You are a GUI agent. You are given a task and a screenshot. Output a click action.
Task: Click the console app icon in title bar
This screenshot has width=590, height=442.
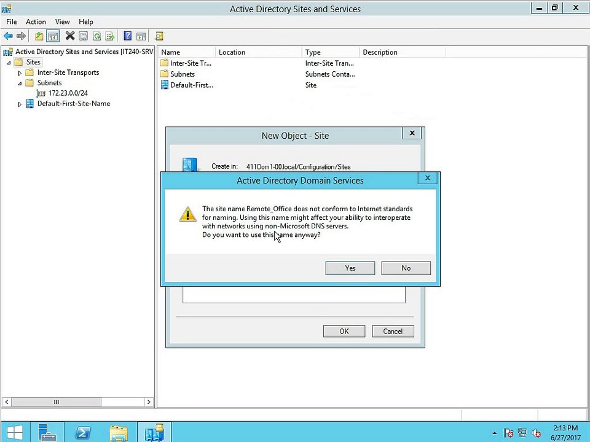[x=6, y=9]
